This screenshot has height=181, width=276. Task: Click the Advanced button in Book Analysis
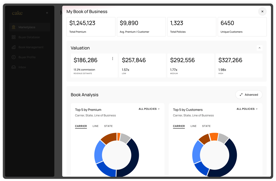249,95
